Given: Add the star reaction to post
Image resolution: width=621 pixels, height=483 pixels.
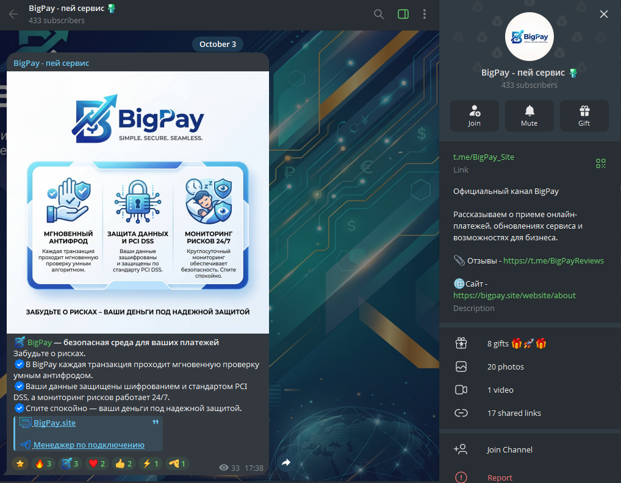Looking at the screenshot, I should [20, 463].
